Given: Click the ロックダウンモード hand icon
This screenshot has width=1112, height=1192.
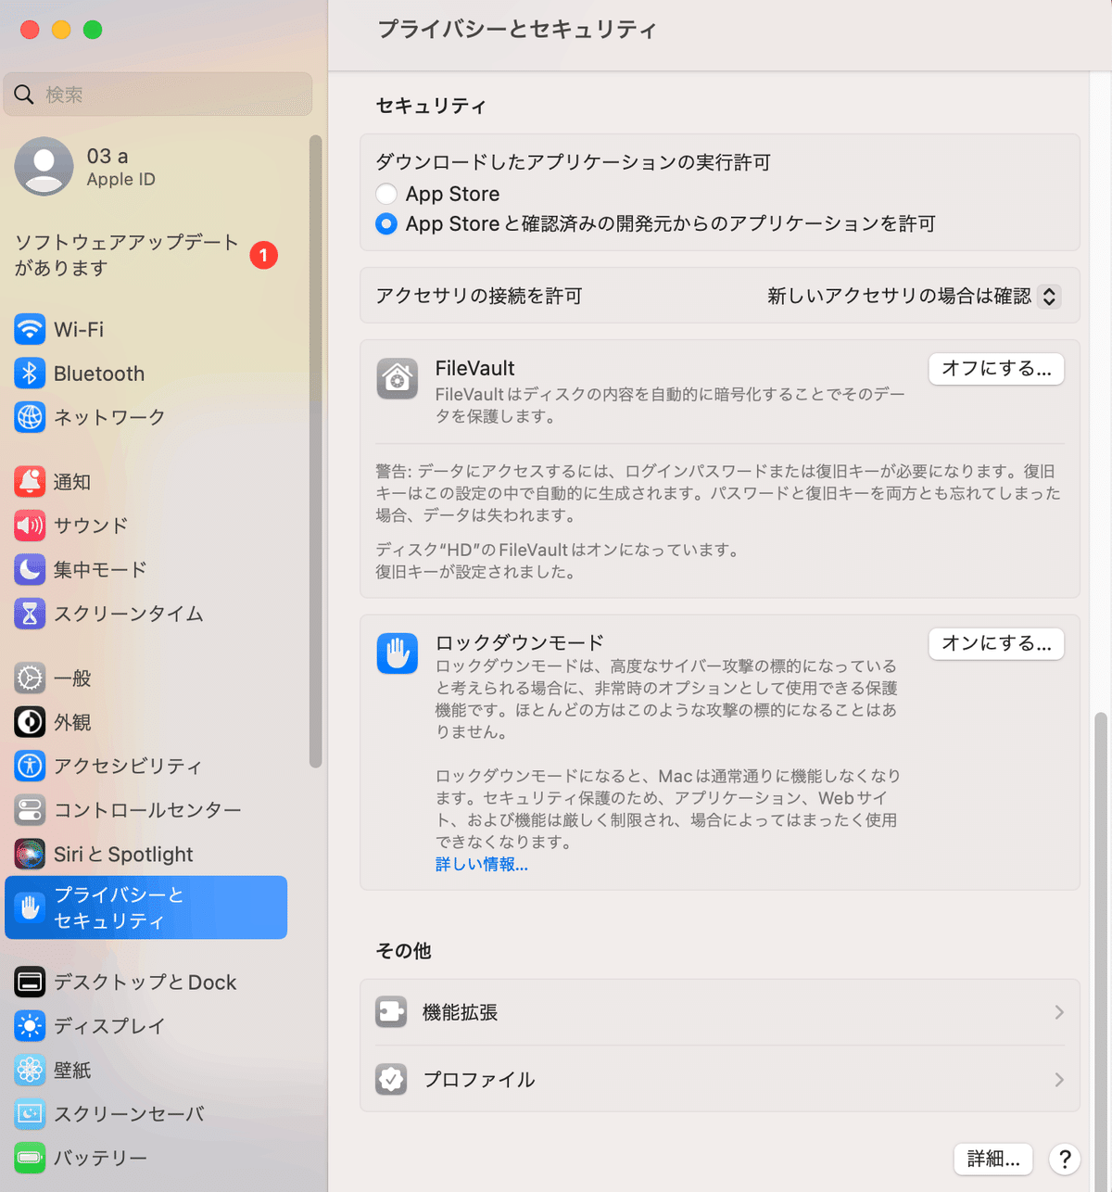Looking at the screenshot, I should tap(398, 653).
